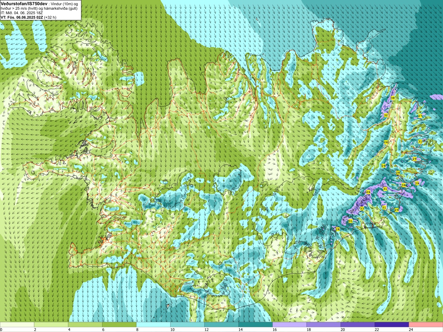This screenshot has height=332, width=443.
Task: Click the yellow gust label 32
Action: [386, 115]
